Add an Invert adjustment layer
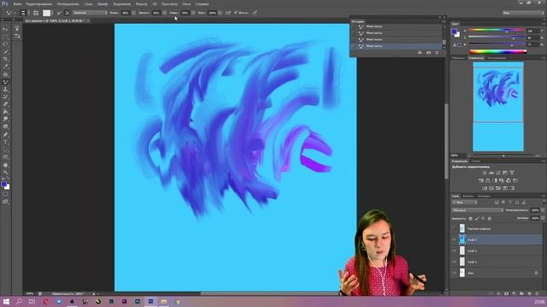The image size is (547, 307). tap(485, 188)
